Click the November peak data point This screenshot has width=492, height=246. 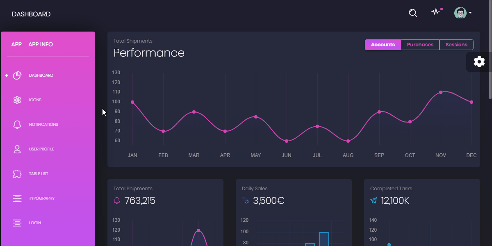[441, 92]
